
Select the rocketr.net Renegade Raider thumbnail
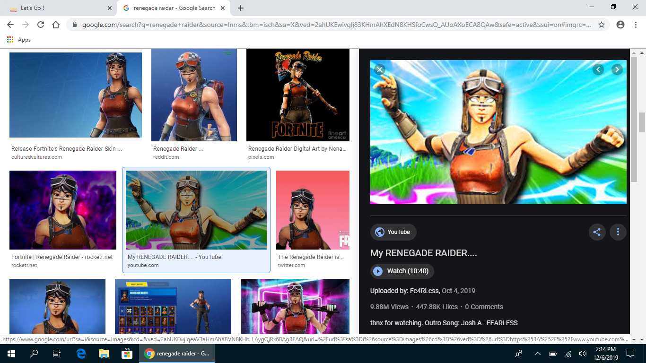pyautogui.click(x=63, y=210)
